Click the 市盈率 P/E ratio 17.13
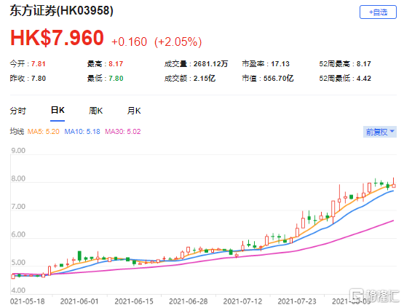The image size is (404, 308). (x=280, y=63)
